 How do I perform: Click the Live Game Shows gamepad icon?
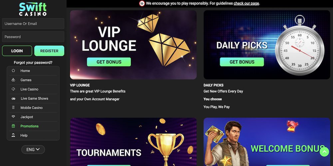(x=13, y=99)
